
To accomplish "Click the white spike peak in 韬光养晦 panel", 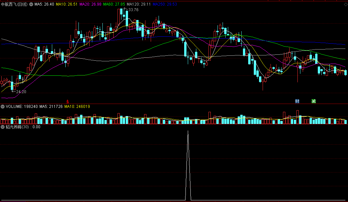I will click(x=188, y=131).
